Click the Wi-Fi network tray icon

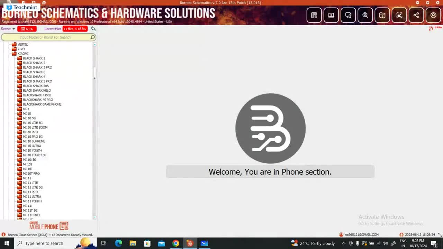[378, 243]
